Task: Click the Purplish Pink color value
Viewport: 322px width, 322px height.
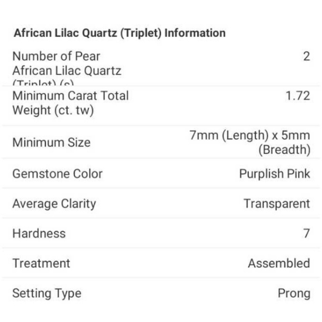Action: coord(275,174)
